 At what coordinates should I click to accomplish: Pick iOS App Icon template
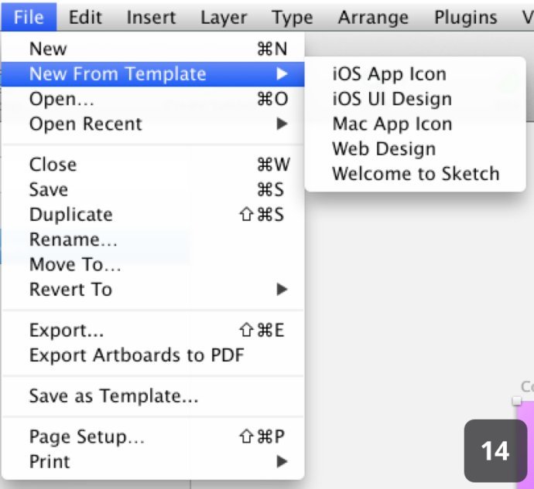[x=415, y=74]
